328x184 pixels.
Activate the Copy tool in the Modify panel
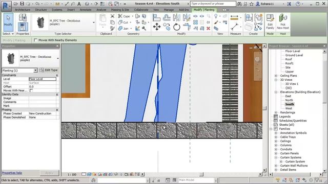[x=167, y=27]
